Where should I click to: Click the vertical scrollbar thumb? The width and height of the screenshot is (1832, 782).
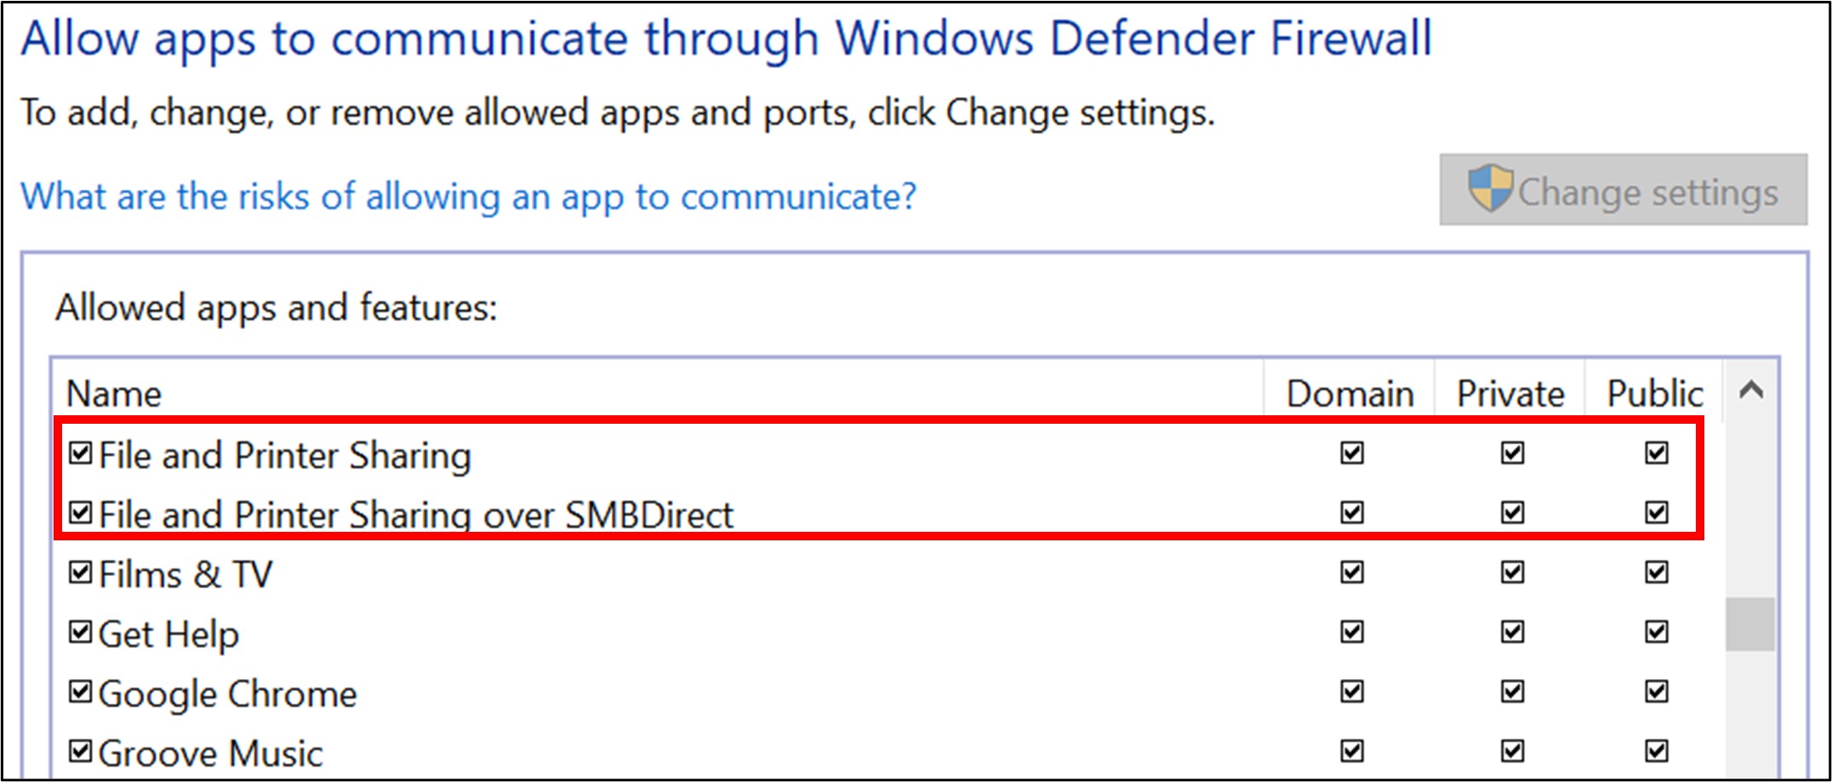click(x=1749, y=625)
